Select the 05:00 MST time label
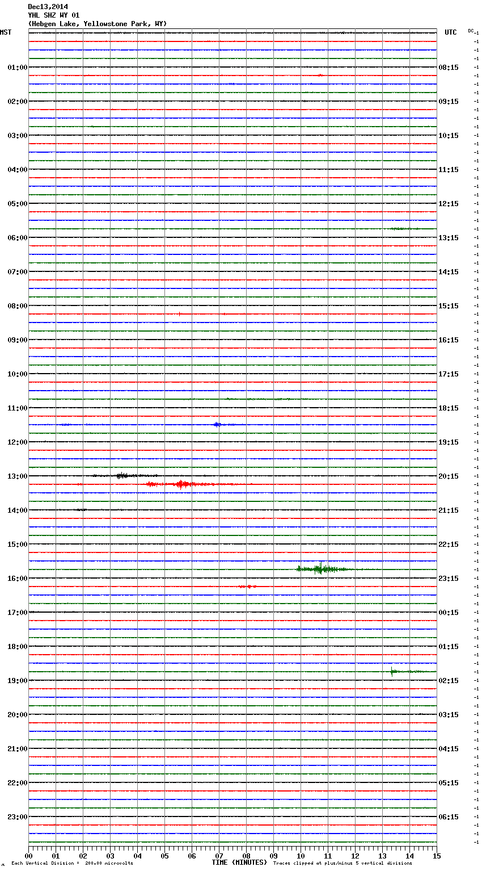The image size is (482, 871). pyautogui.click(x=18, y=204)
